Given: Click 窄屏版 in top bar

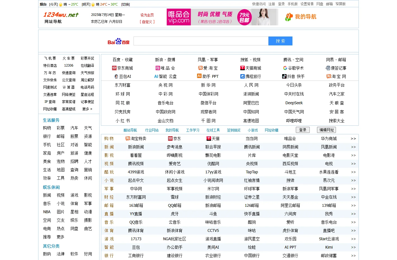Looking at the screenshot, I should (x=340, y=4).
